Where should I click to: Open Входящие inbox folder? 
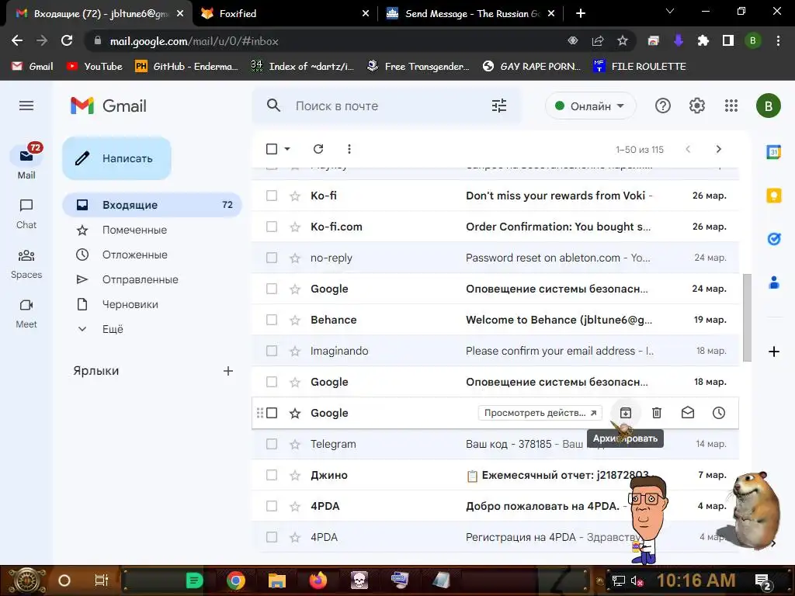click(152, 205)
